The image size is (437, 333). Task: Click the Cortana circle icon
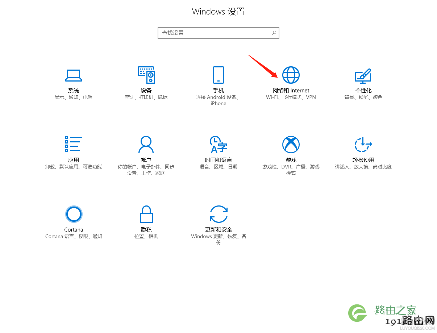(x=74, y=214)
